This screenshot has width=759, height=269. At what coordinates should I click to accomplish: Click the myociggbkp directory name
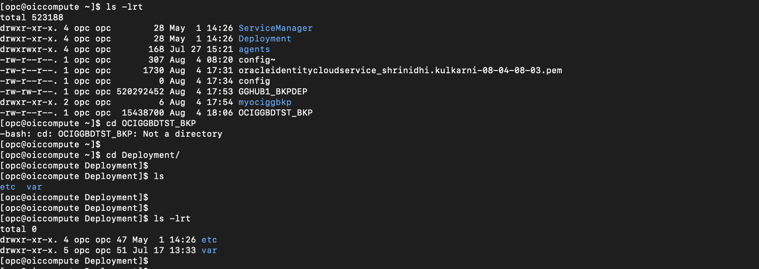point(265,102)
